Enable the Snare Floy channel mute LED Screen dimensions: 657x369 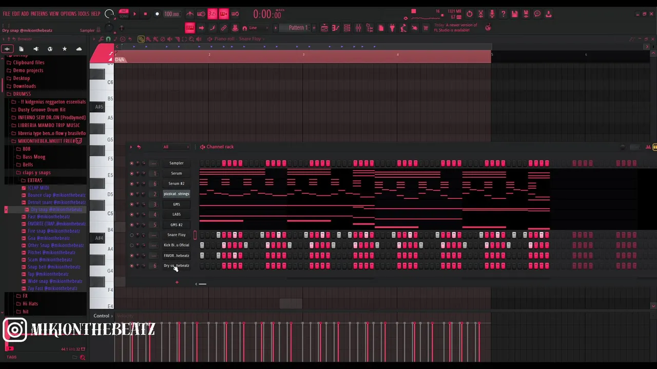pos(131,235)
